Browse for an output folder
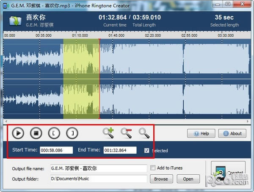Viewport: 254px width, 192px height. pyautogui.click(x=161, y=179)
